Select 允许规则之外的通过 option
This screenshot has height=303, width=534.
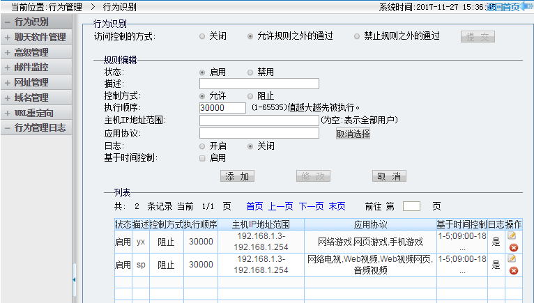pos(250,36)
